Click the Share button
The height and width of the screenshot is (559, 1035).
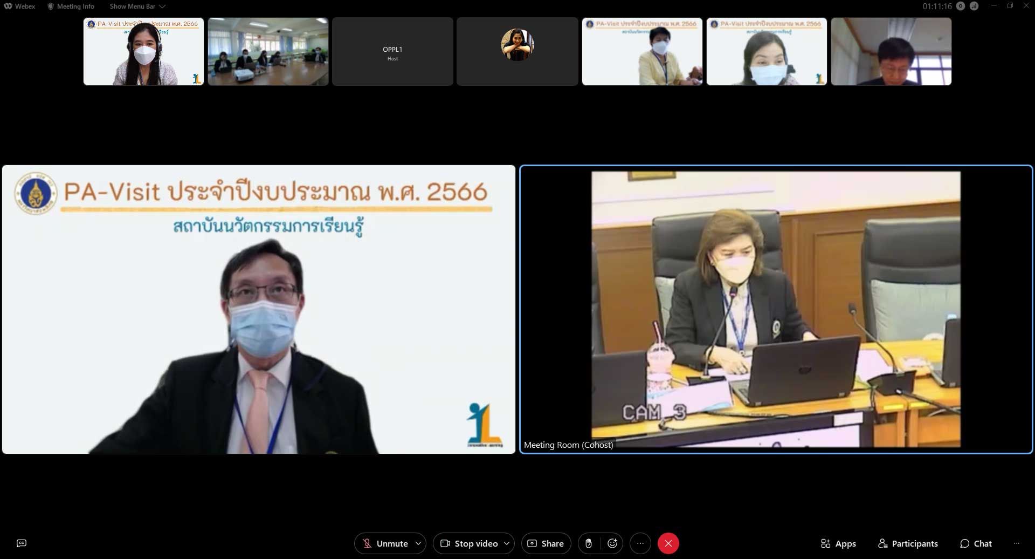(x=546, y=543)
